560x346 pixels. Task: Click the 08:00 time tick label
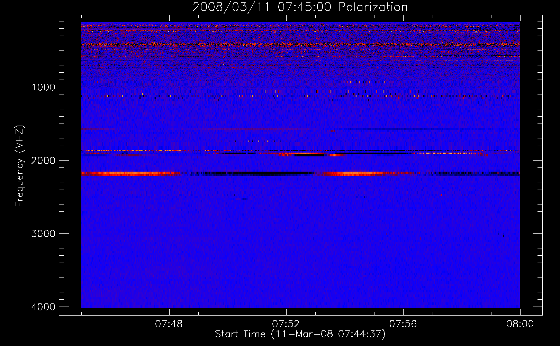[x=520, y=324]
